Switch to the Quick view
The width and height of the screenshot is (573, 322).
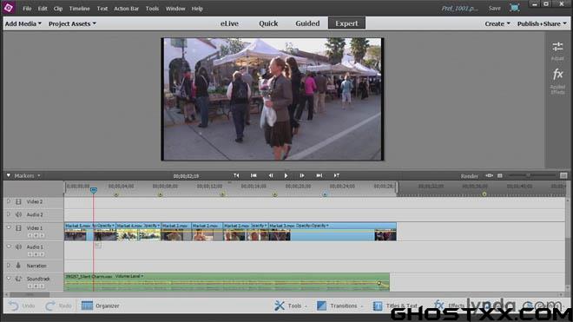click(x=268, y=23)
